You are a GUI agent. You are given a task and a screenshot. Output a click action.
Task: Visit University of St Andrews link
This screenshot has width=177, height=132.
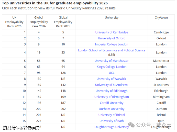coord(112,85)
